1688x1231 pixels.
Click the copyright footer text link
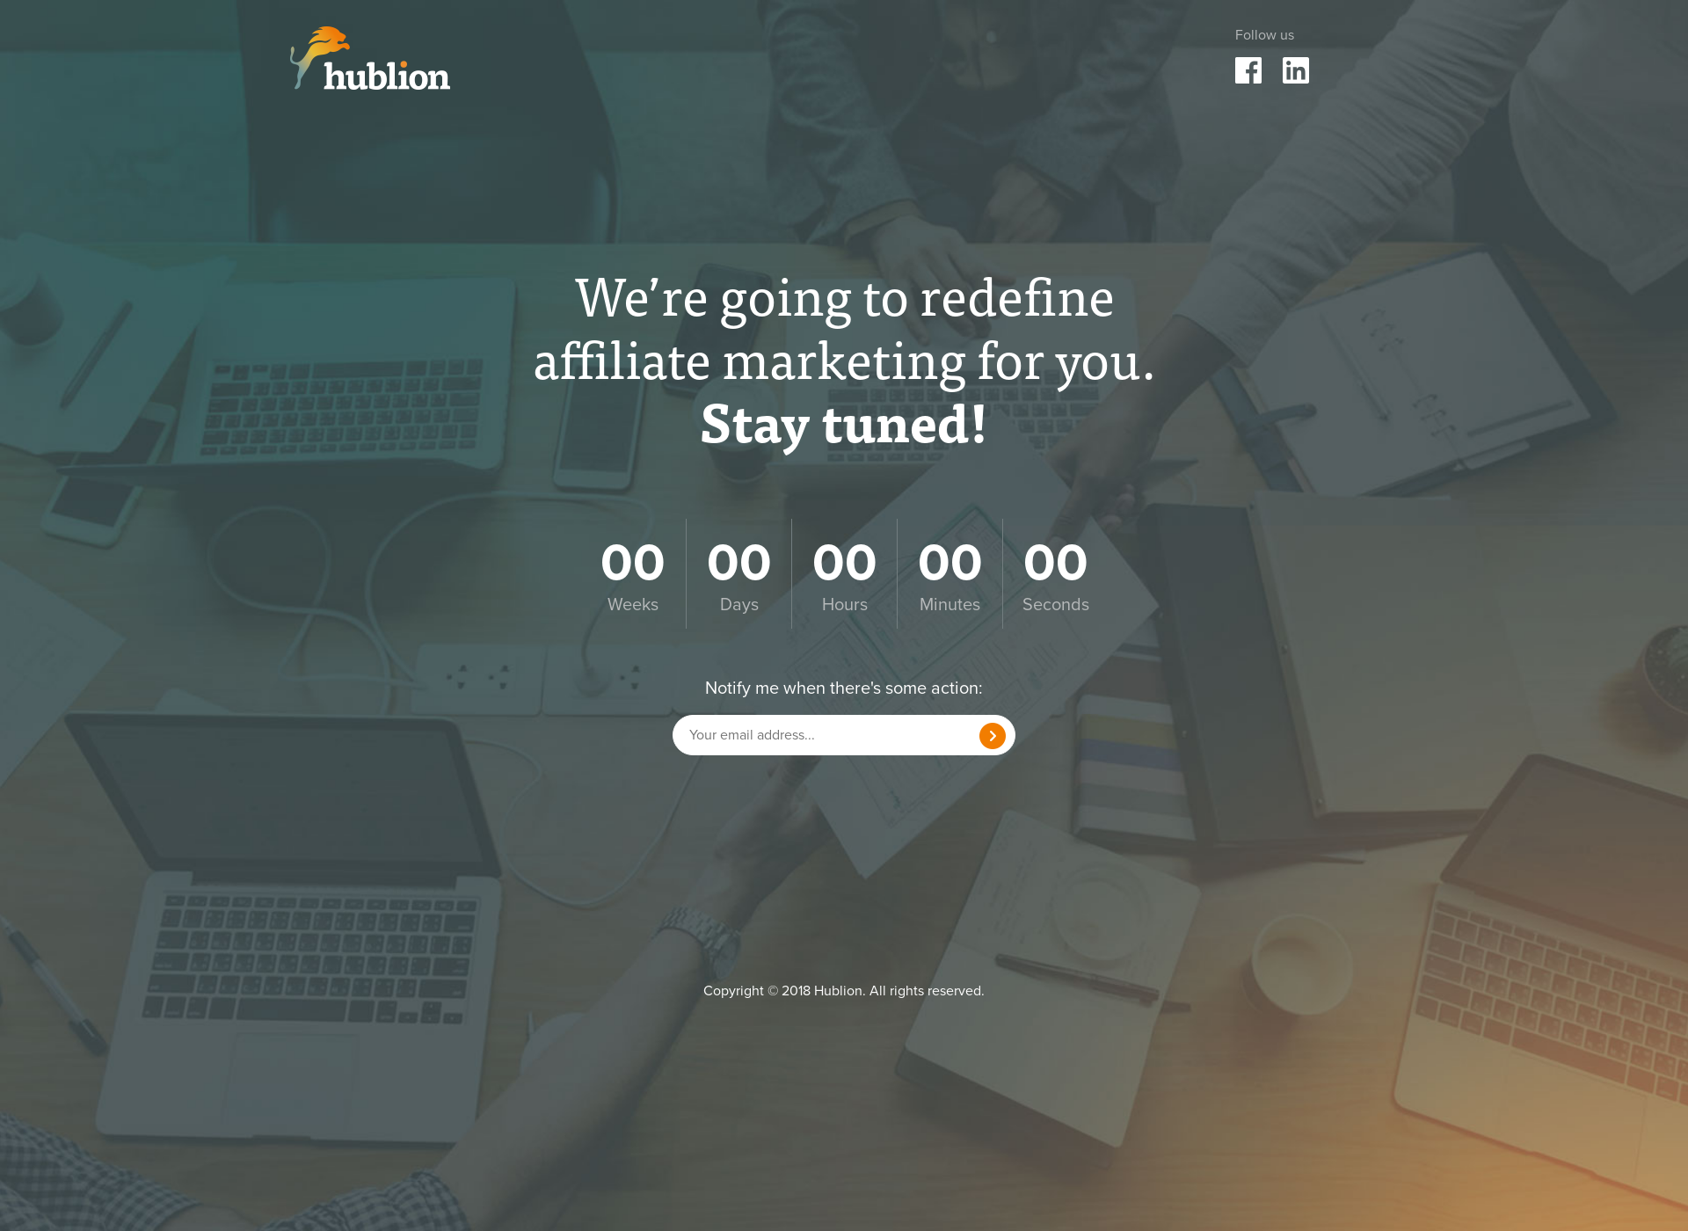[844, 990]
